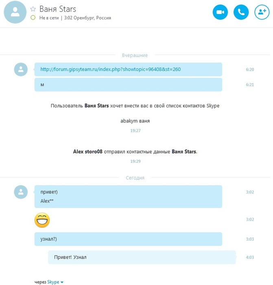Click the 4:03 timestamp of reply
273x285 pixels.
[x=250, y=257]
